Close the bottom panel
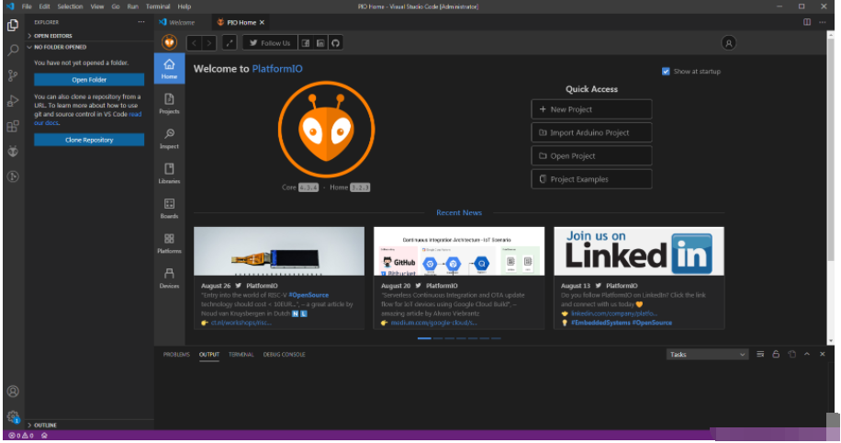This screenshot has width=841, height=443. click(x=823, y=355)
